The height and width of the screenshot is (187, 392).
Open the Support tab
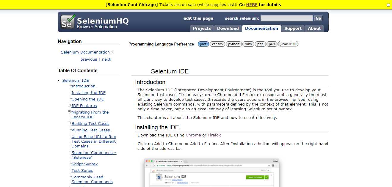pos(293,28)
